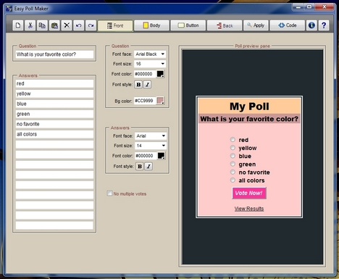Click the Question text field
The width and height of the screenshot is (339, 279).
click(54, 54)
